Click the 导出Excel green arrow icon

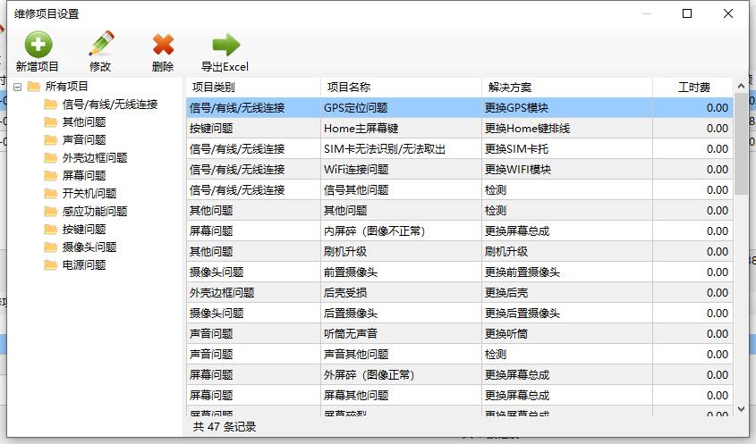(x=225, y=44)
